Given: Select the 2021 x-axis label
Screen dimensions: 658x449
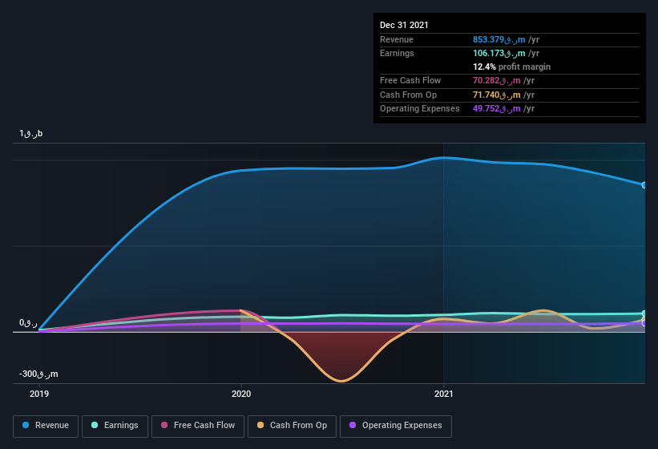Looking at the screenshot, I should tap(443, 394).
